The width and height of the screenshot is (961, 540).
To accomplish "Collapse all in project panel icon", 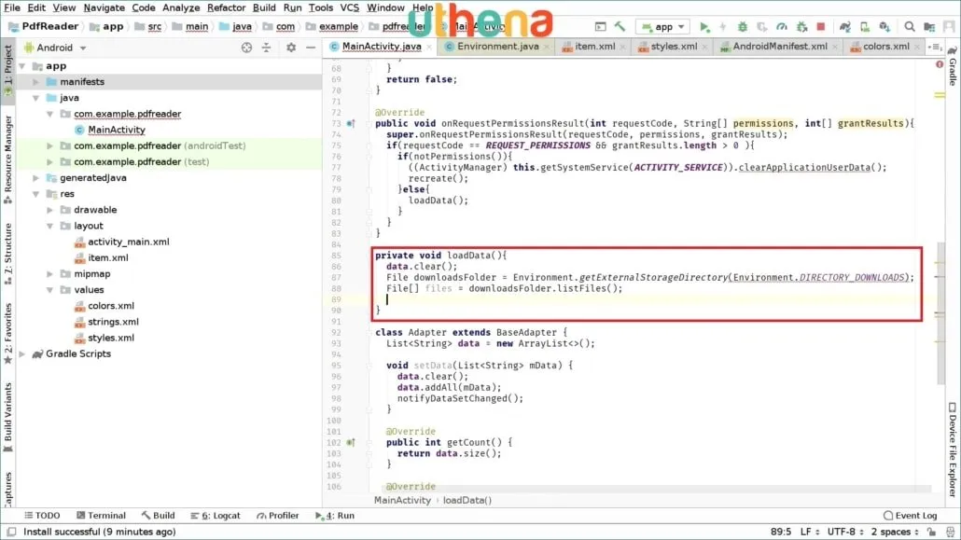I will (x=266, y=48).
